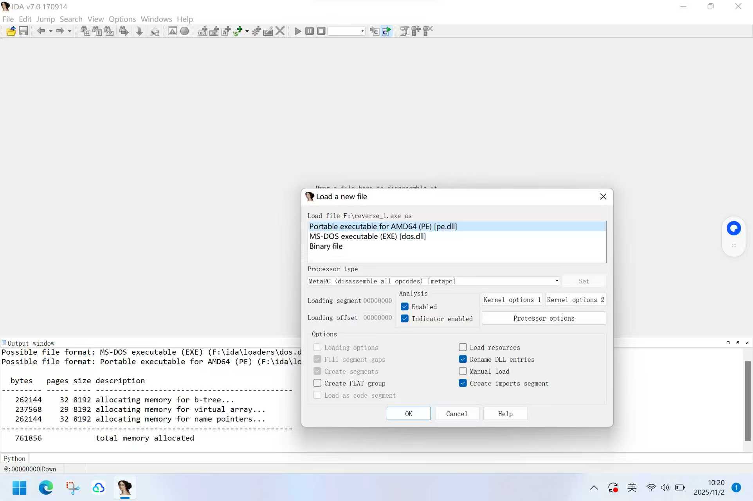The height and width of the screenshot is (501, 753).
Task: Toggle the Manual load checkbox
Action: (463, 371)
